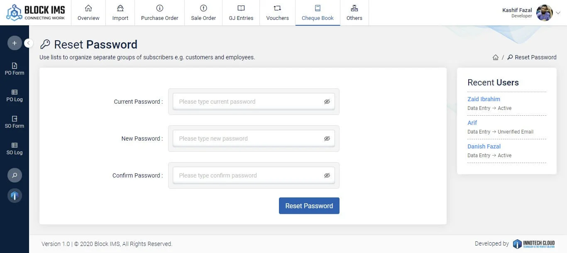Click the Kashif Fazal profile avatar
Image resolution: width=567 pixels, height=253 pixels.
coord(544,13)
